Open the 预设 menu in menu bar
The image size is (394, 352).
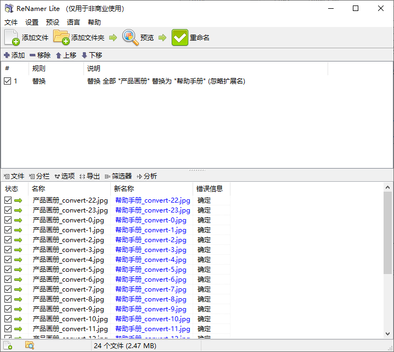(53, 23)
